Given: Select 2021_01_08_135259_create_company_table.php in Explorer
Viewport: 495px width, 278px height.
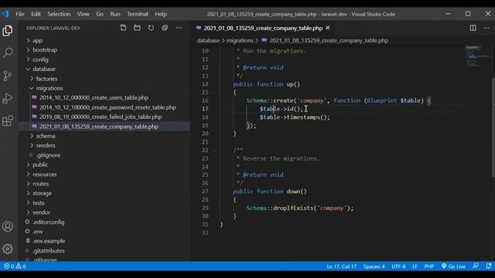Looking at the screenshot, I should click(x=104, y=127).
